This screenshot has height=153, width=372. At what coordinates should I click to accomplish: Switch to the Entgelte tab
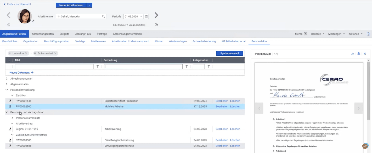click(x=64, y=34)
